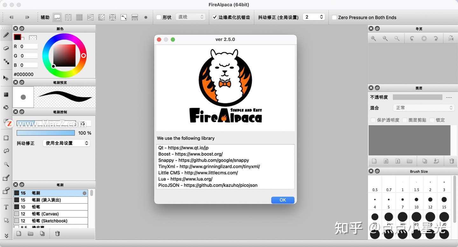Toggle the 边缘柔化抗锯齿 antialiasing checkbox

point(215,17)
